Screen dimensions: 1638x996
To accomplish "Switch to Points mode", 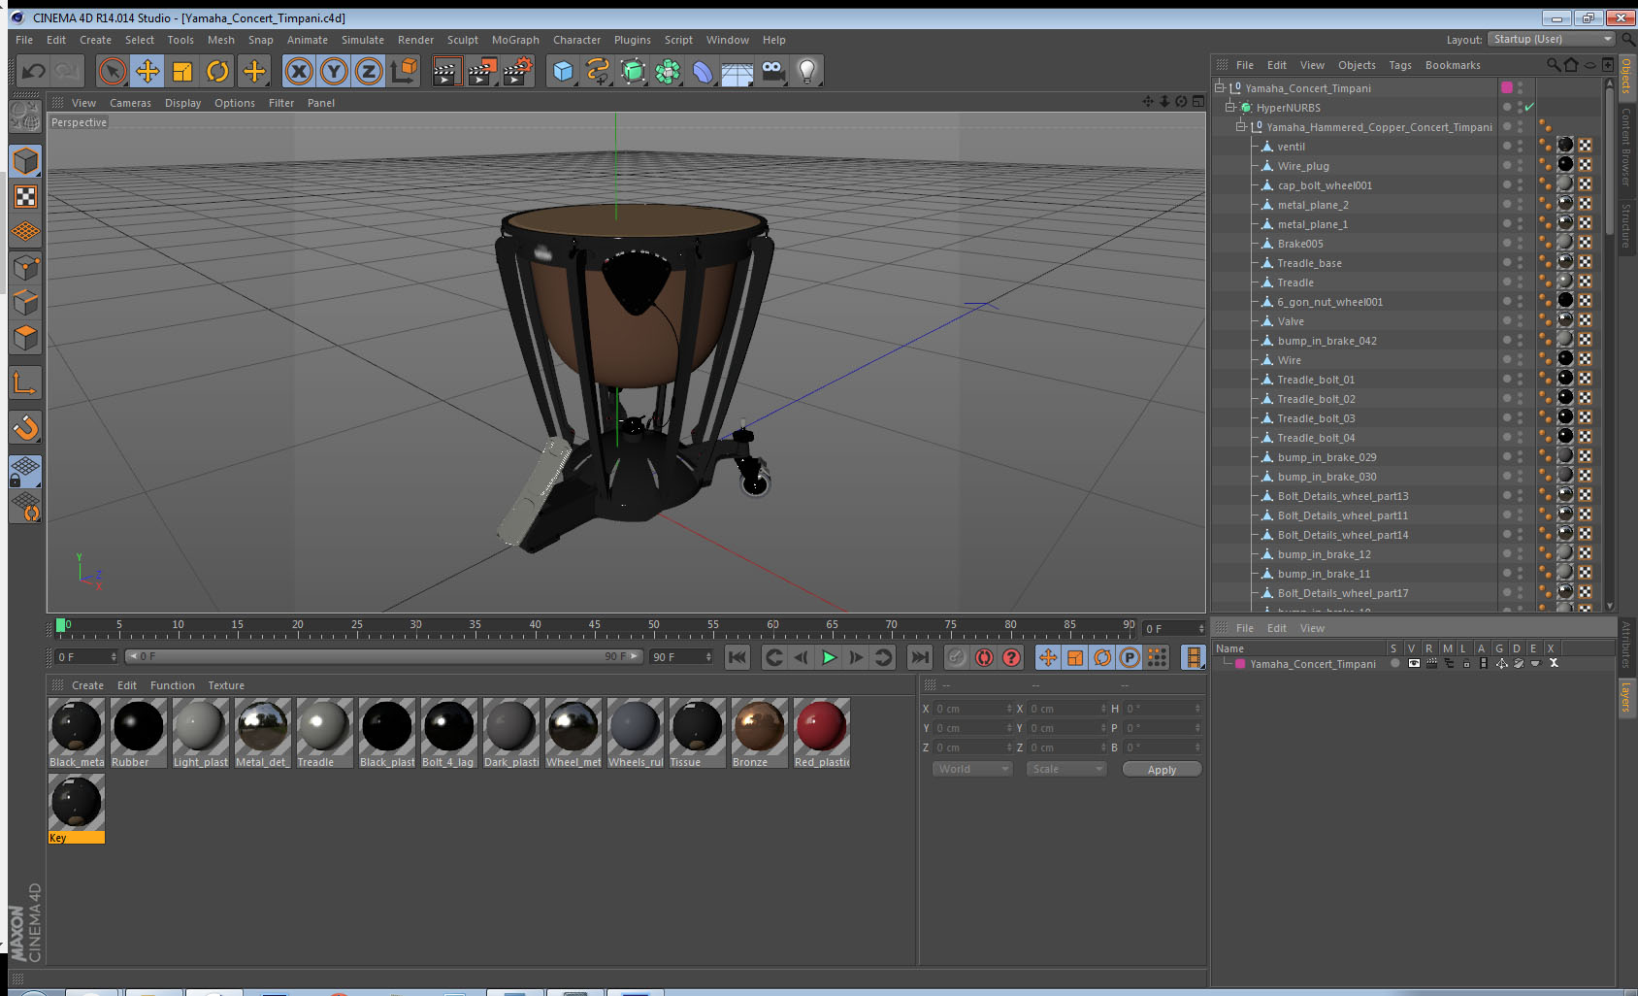I will click(x=25, y=267).
